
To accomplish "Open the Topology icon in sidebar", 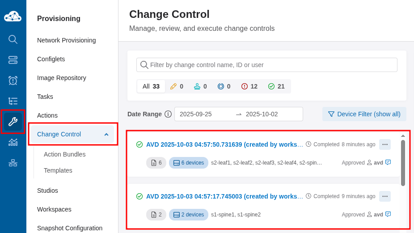I will (13, 163).
